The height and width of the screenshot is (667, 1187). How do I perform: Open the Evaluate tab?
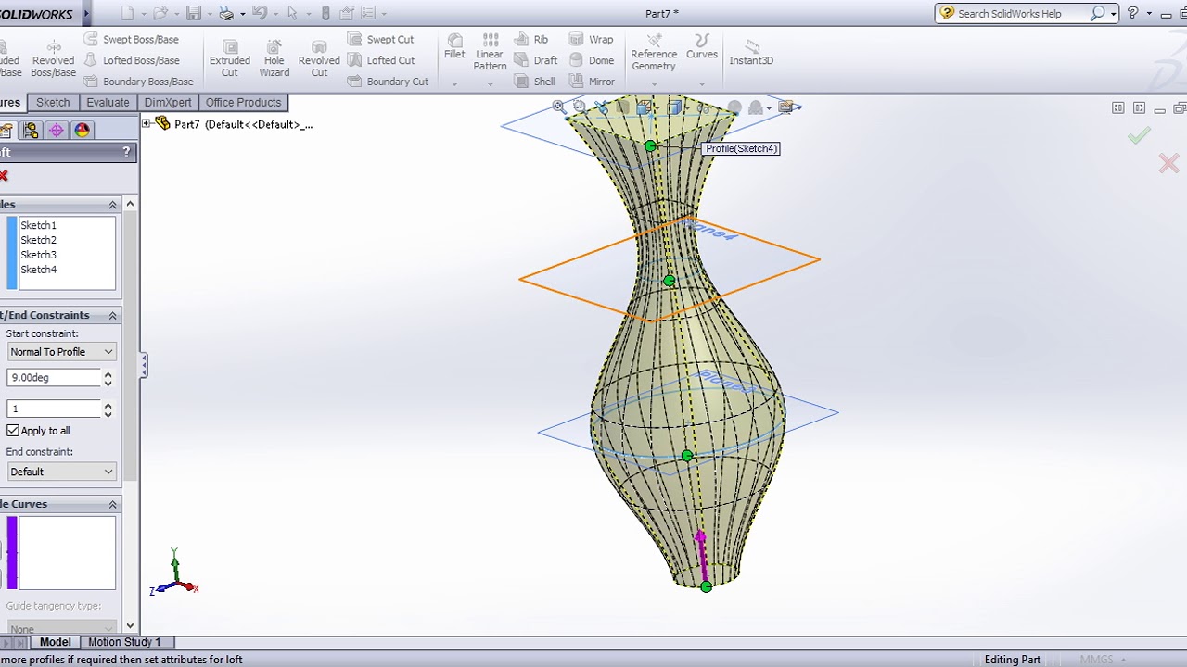point(108,103)
